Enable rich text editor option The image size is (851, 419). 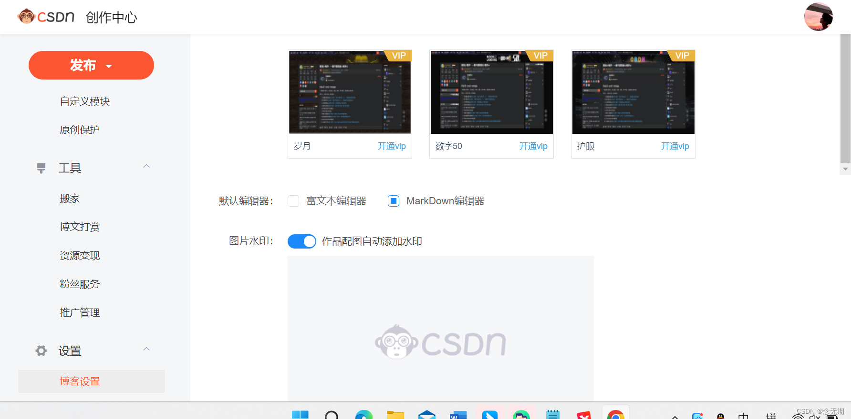point(293,201)
